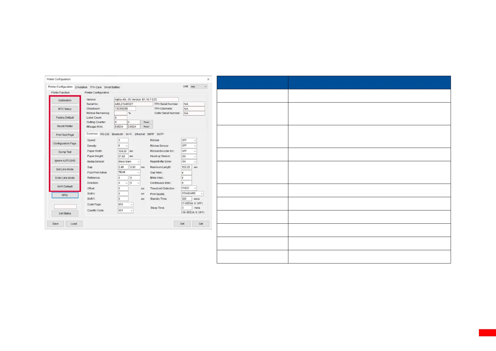Image resolution: width=496 pixels, height=351 pixels.
Task: Click the Offset field
Action: (123, 188)
